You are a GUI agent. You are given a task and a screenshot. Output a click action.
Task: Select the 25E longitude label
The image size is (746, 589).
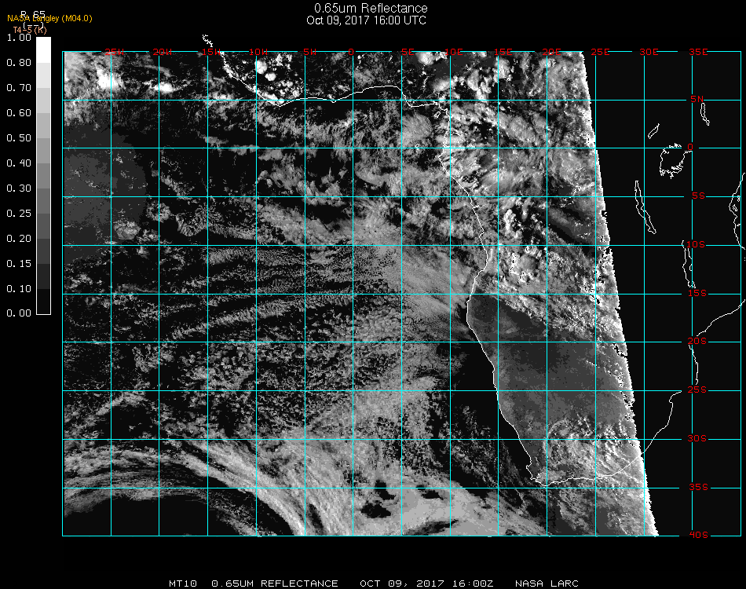click(x=600, y=52)
